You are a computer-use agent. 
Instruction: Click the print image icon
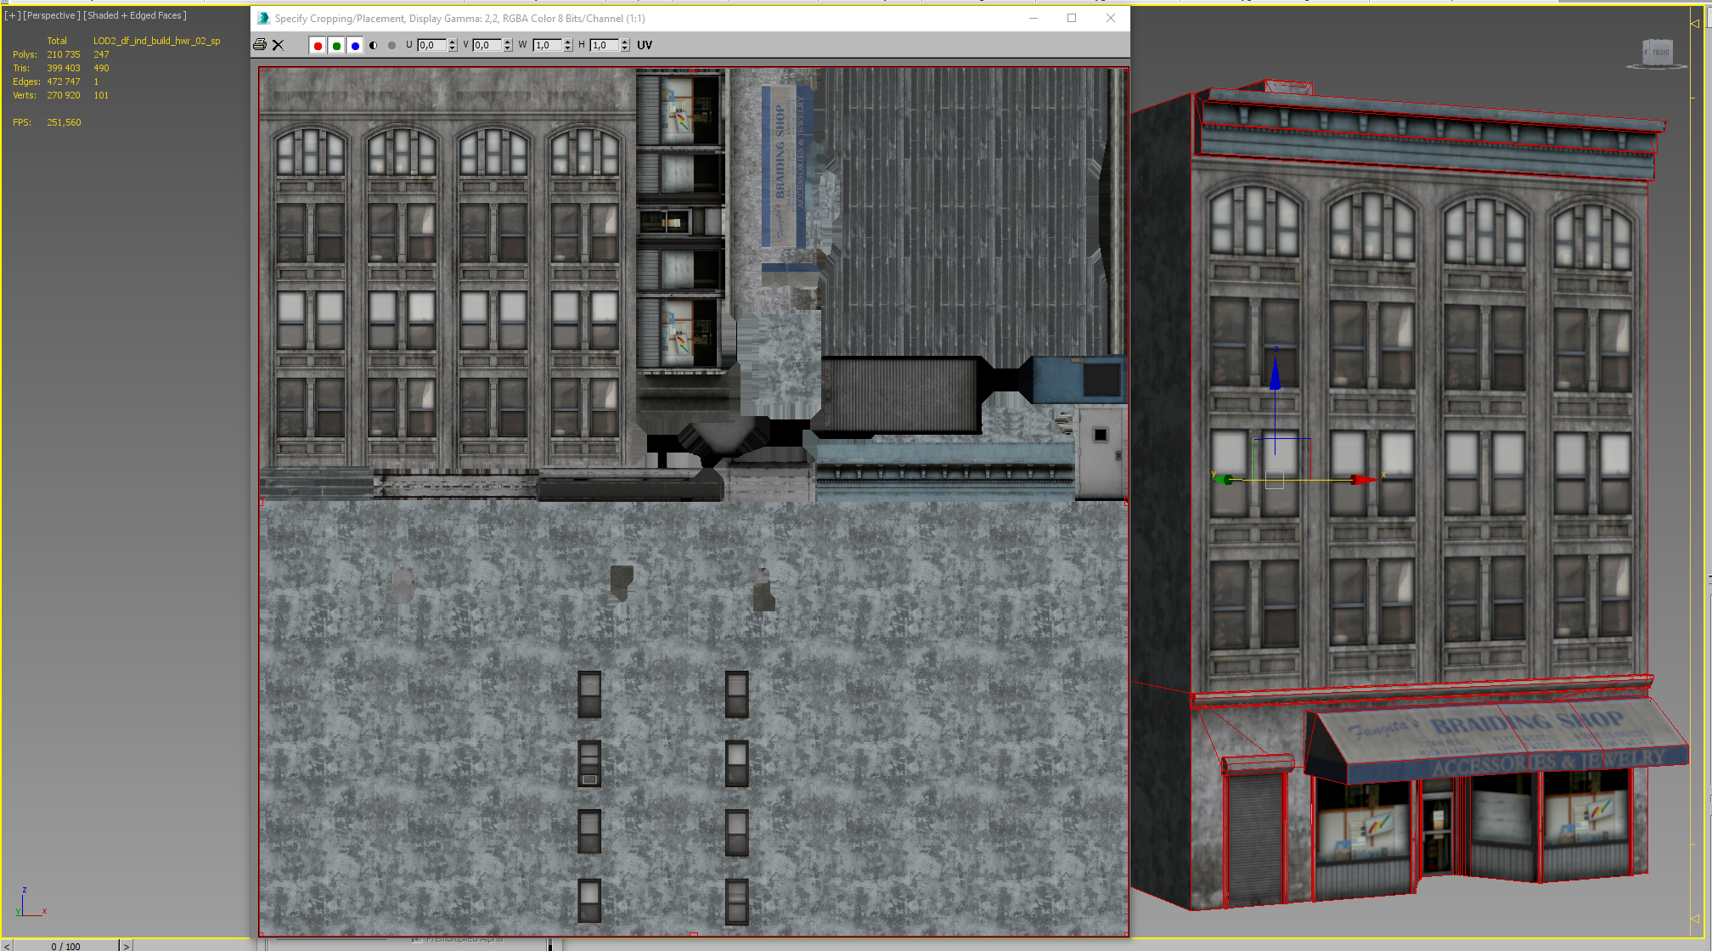pos(260,45)
